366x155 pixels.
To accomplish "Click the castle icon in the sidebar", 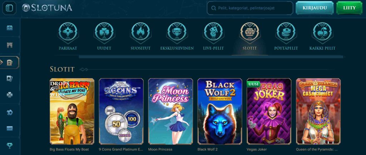I will click(10, 45).
